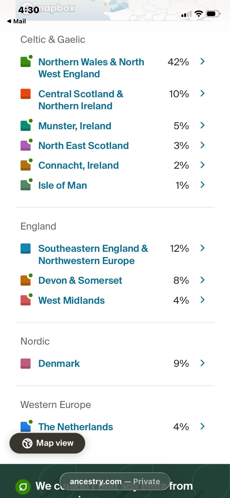Tap the ancestry.com Private address bar

(x=115, y=481)
